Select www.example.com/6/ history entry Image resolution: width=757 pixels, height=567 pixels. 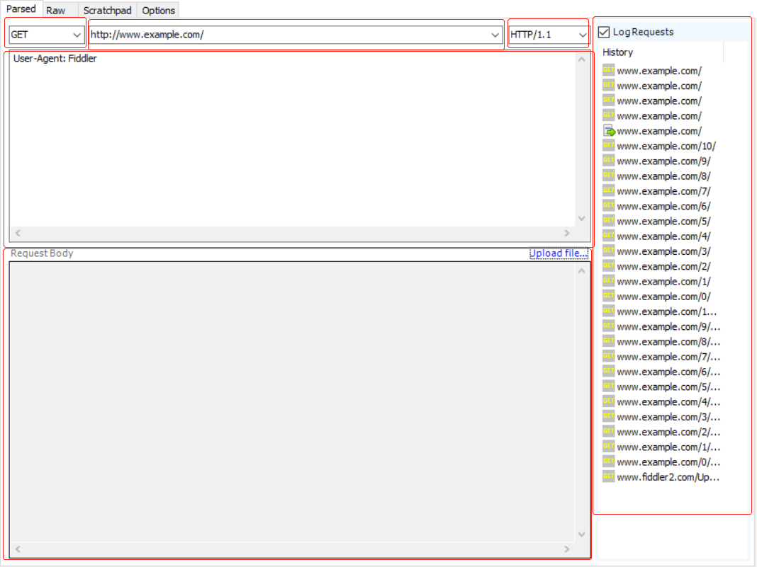pos(663,206)
